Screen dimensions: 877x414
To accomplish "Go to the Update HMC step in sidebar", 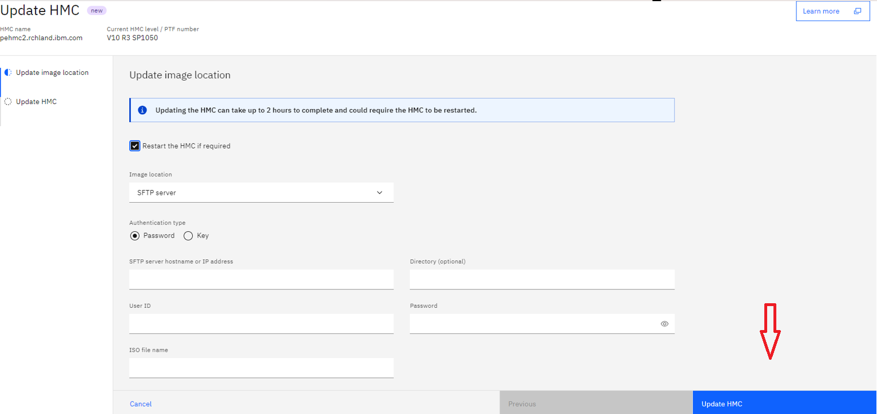I will (x=36, y=102).
